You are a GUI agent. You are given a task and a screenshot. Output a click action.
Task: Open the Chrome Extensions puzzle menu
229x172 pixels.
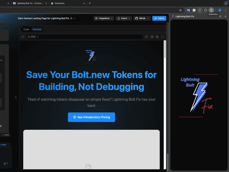pos(206,10)
